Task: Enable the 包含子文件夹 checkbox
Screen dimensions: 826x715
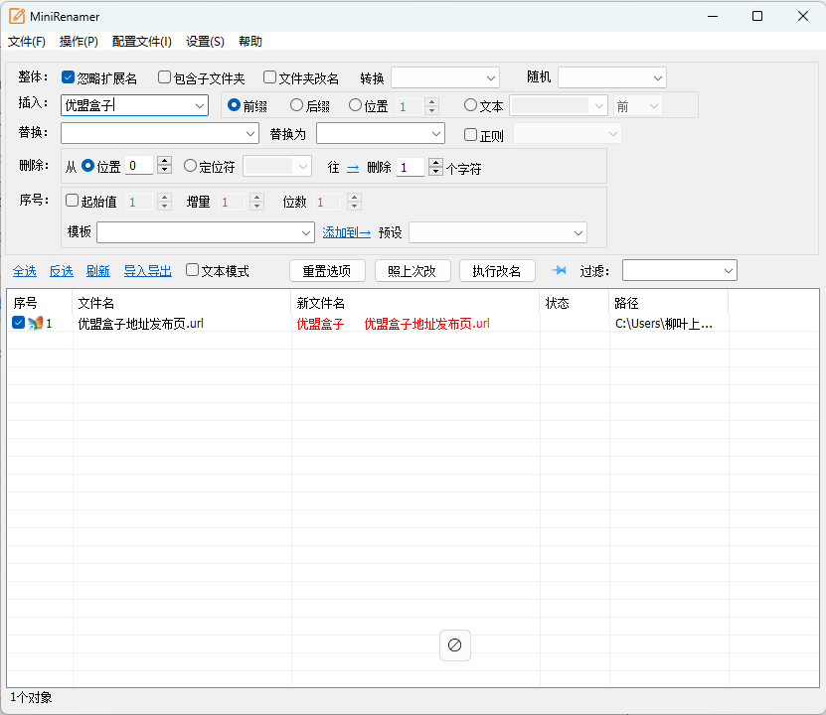Action: [x=164, y=77]
